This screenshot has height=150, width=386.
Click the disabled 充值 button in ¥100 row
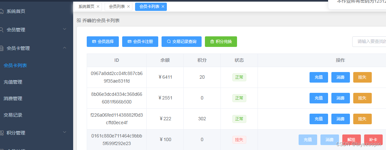308,140
